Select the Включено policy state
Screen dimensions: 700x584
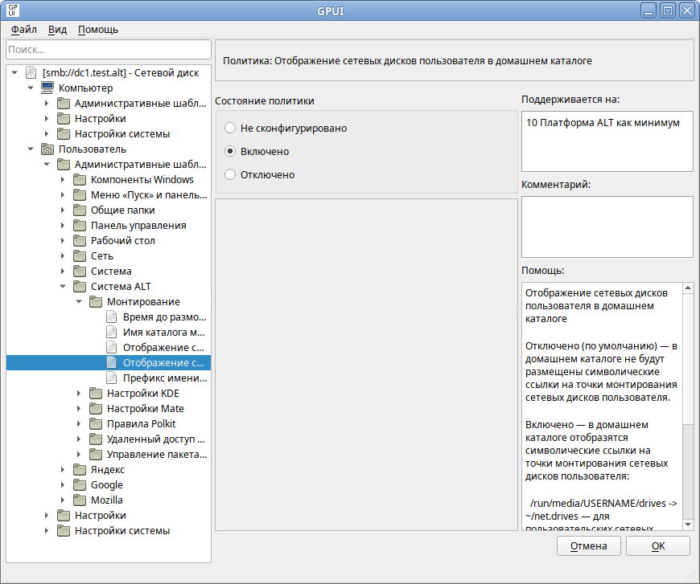[x=230, y=151]
